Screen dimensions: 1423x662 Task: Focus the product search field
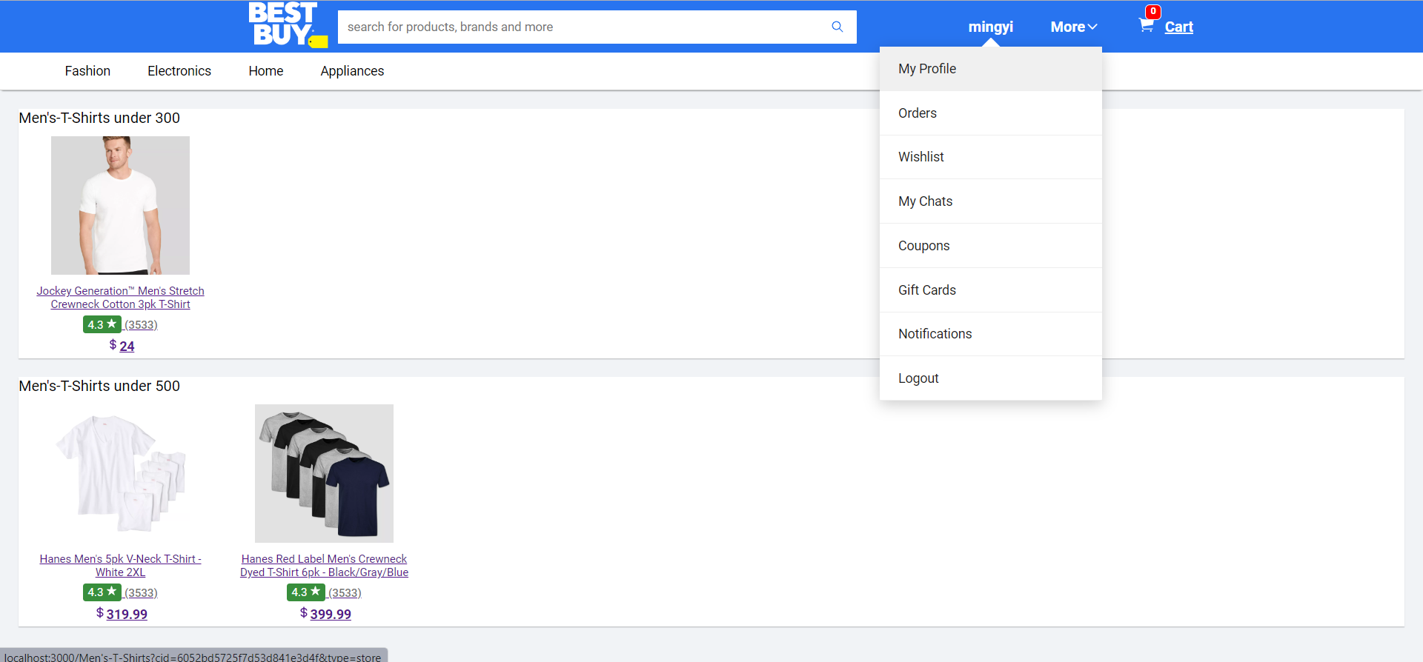click(582, 27)
